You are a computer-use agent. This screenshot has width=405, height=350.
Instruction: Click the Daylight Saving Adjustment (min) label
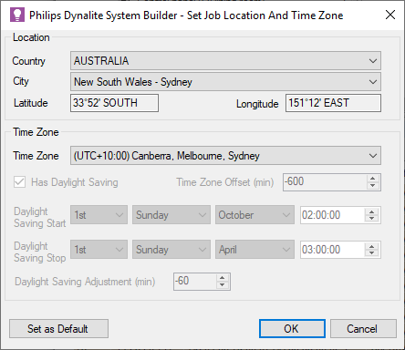(x=85, y=282)
